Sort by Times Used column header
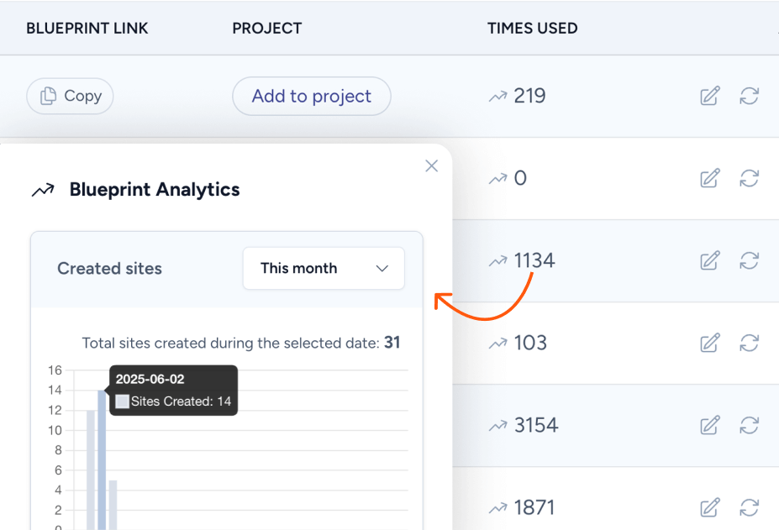779x530 pixels. pyautogui.click(x=532, y=29)
